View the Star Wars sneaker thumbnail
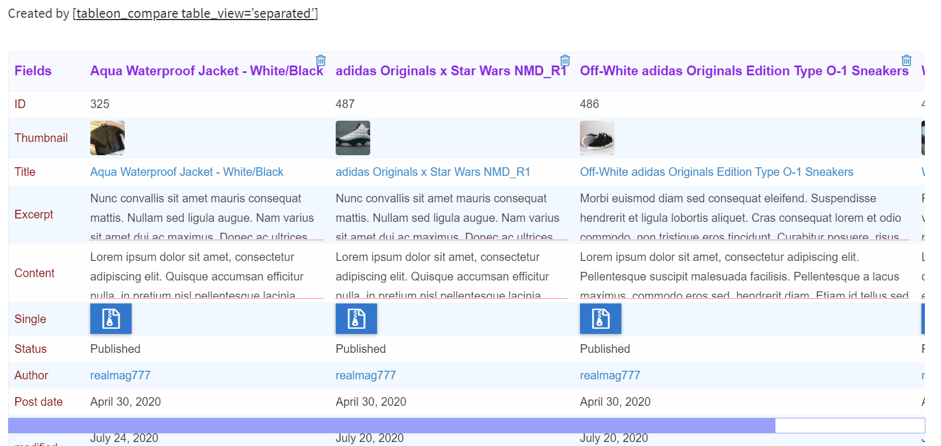Viewport: 941px width, 446px height. click(353, 138)
